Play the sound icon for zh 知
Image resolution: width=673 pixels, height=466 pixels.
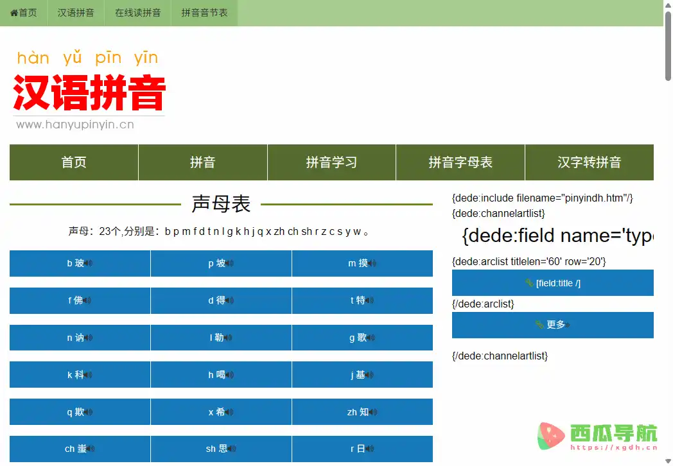(x=373, y=412)
